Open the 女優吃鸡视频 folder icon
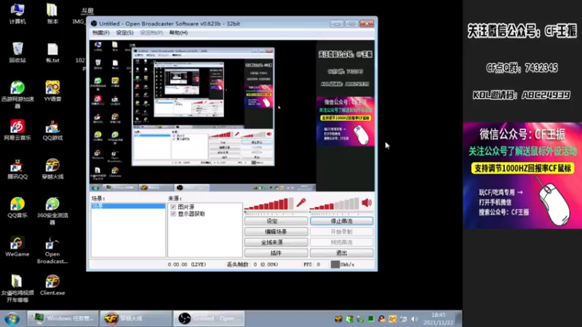Viewport: 582px width, 327px height. click(17, 288)
